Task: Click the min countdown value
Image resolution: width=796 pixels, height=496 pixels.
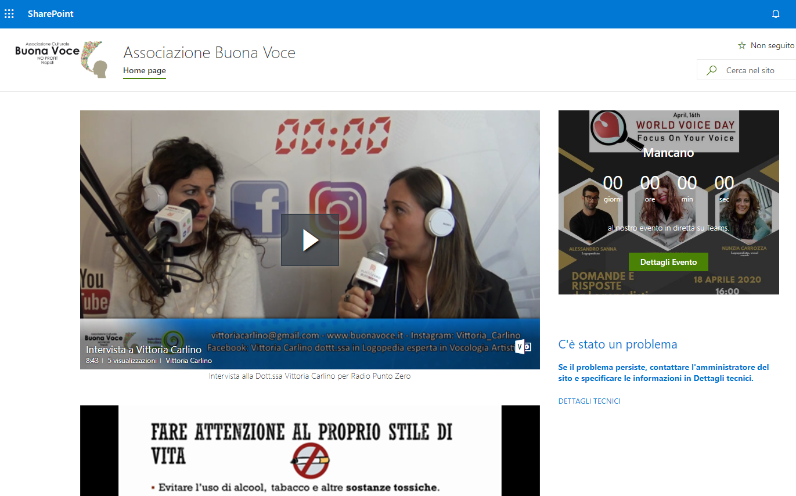Action: click(x=687, y=183)
